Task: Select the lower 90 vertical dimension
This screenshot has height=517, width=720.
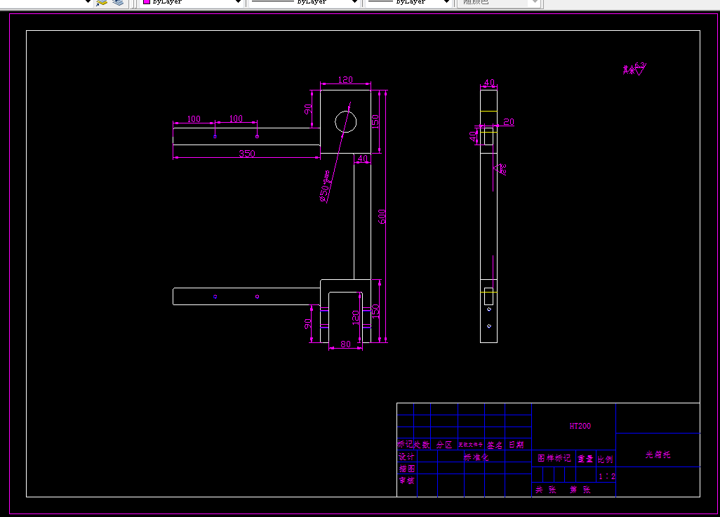Action: tap(308, 324)
